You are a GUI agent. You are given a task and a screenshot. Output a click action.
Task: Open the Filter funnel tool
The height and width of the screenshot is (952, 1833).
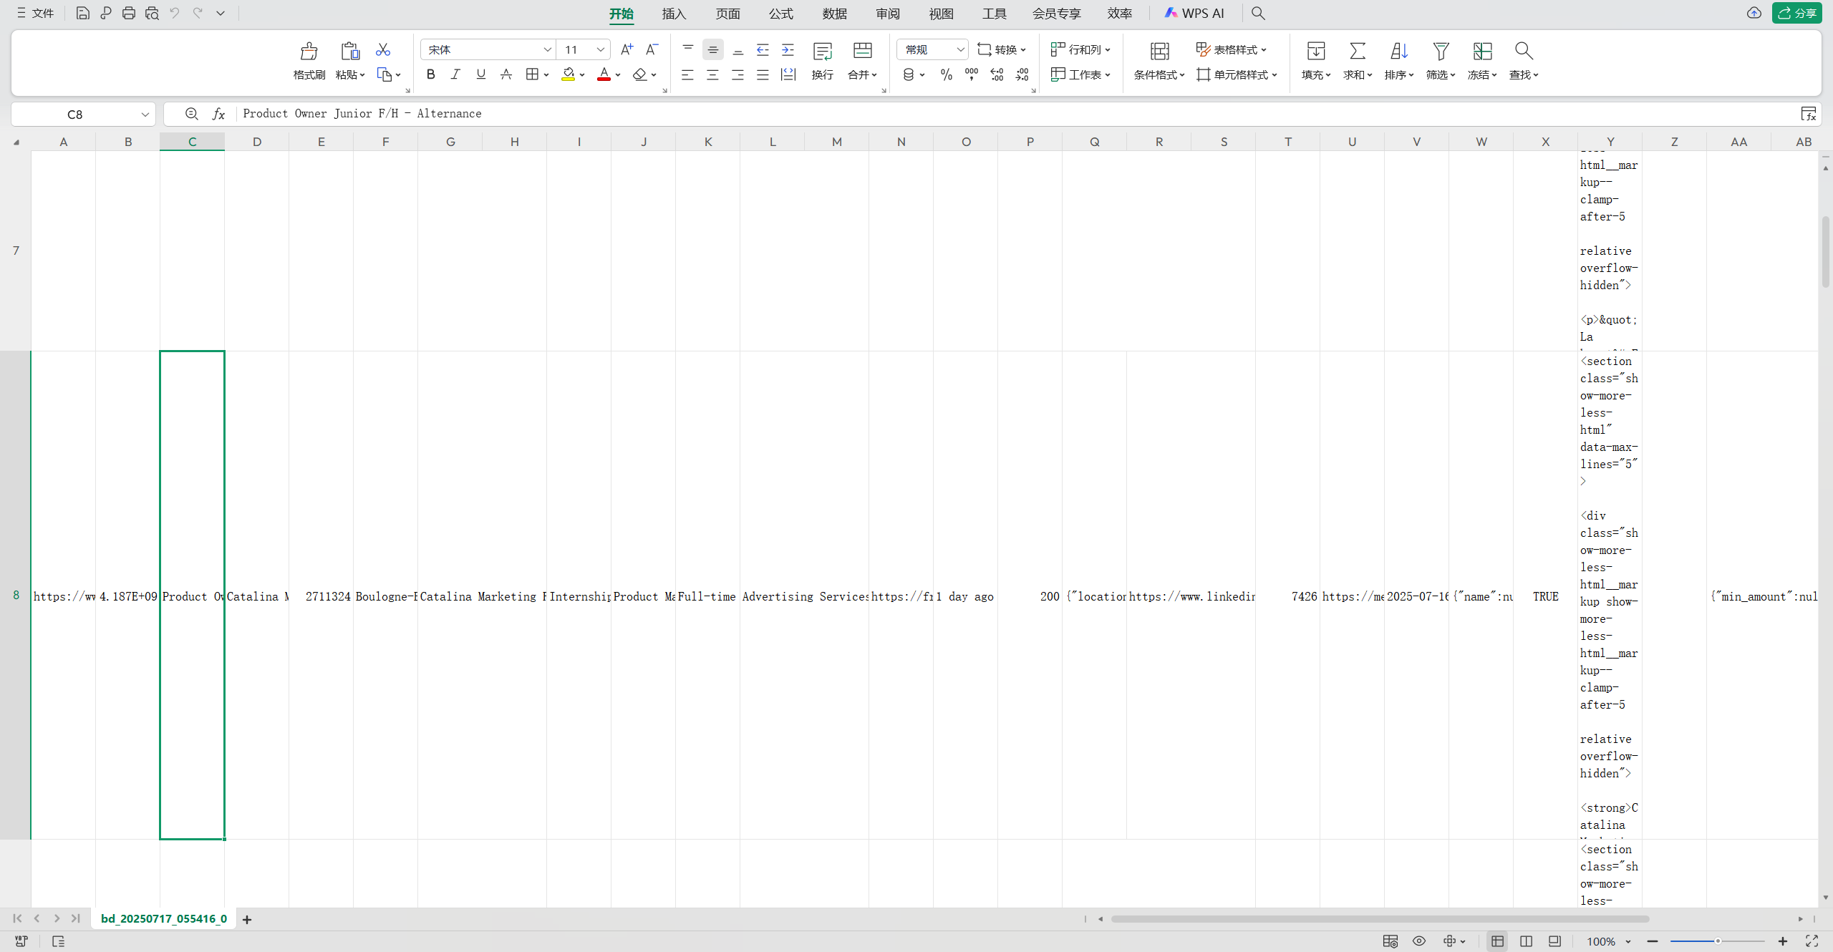click(1441, 52)
